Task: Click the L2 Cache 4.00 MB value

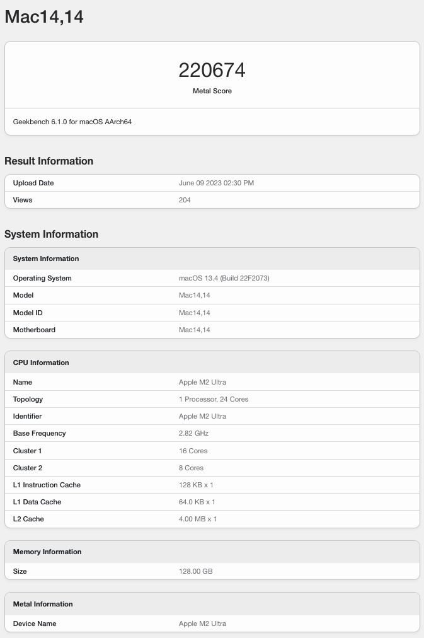Action: (198, 519)
